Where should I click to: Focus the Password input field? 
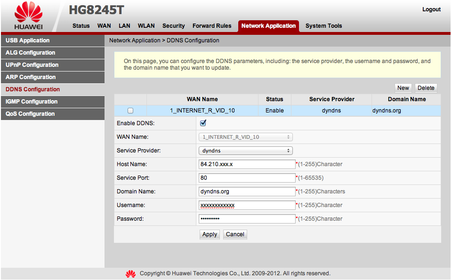[x=247, y=219]
